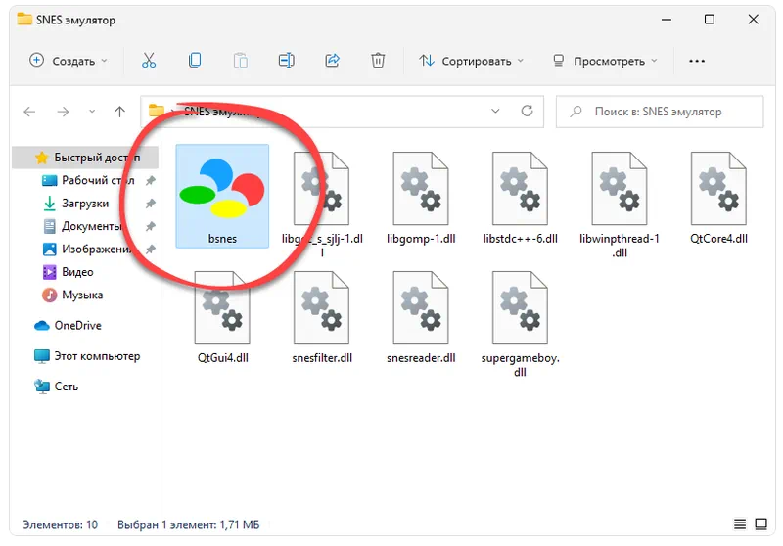Switch to details list view icon
This screenshot has height=546, width=783.
coord(740,524)
